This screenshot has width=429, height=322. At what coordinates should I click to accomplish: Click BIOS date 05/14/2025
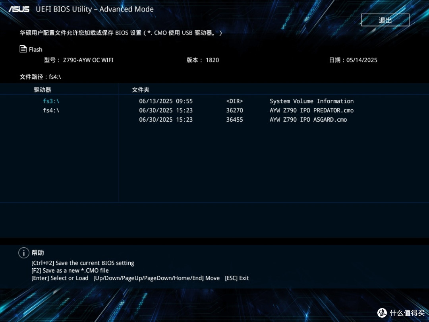click(x=353, y=60)
